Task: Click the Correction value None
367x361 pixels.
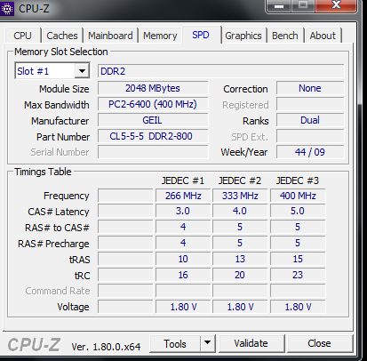Action: pyautogui.click(x=310, y=88)
